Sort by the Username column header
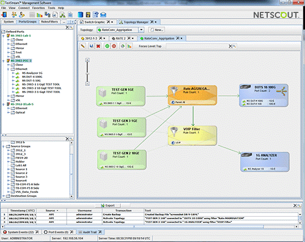Screen dimensions: 305x242 click(85, 210)
